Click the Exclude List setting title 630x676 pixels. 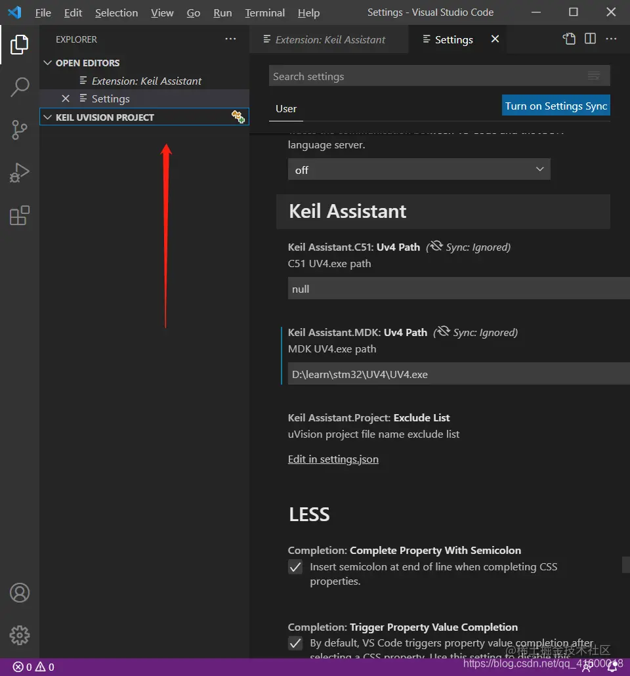tap(369, 418)
